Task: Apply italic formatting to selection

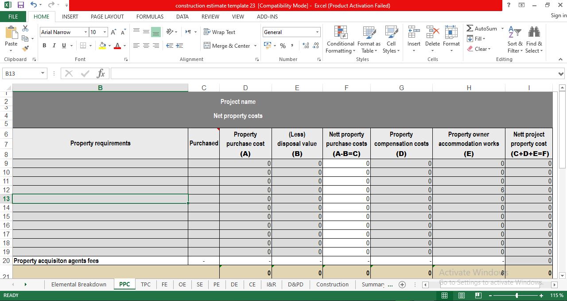Action: (x=54, y=46)
